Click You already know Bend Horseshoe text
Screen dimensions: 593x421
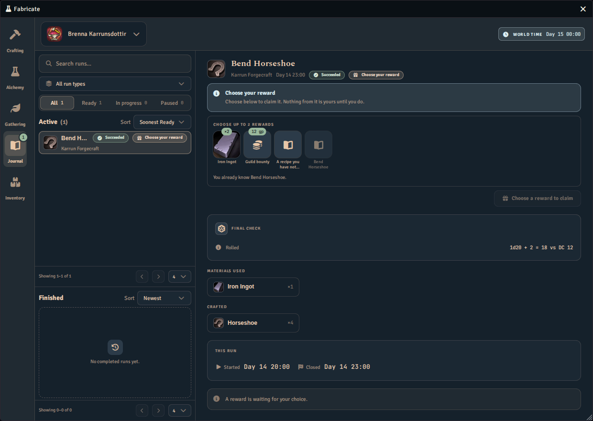click(250, 177)
